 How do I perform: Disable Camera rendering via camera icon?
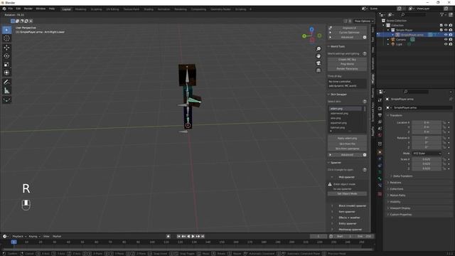451,40
